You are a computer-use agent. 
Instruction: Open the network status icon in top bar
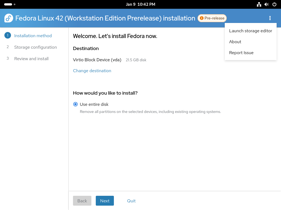point(259,4)
